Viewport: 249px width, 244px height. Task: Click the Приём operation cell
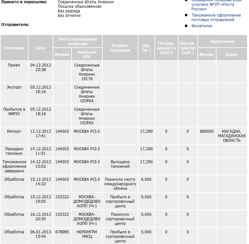click(14, 65)
